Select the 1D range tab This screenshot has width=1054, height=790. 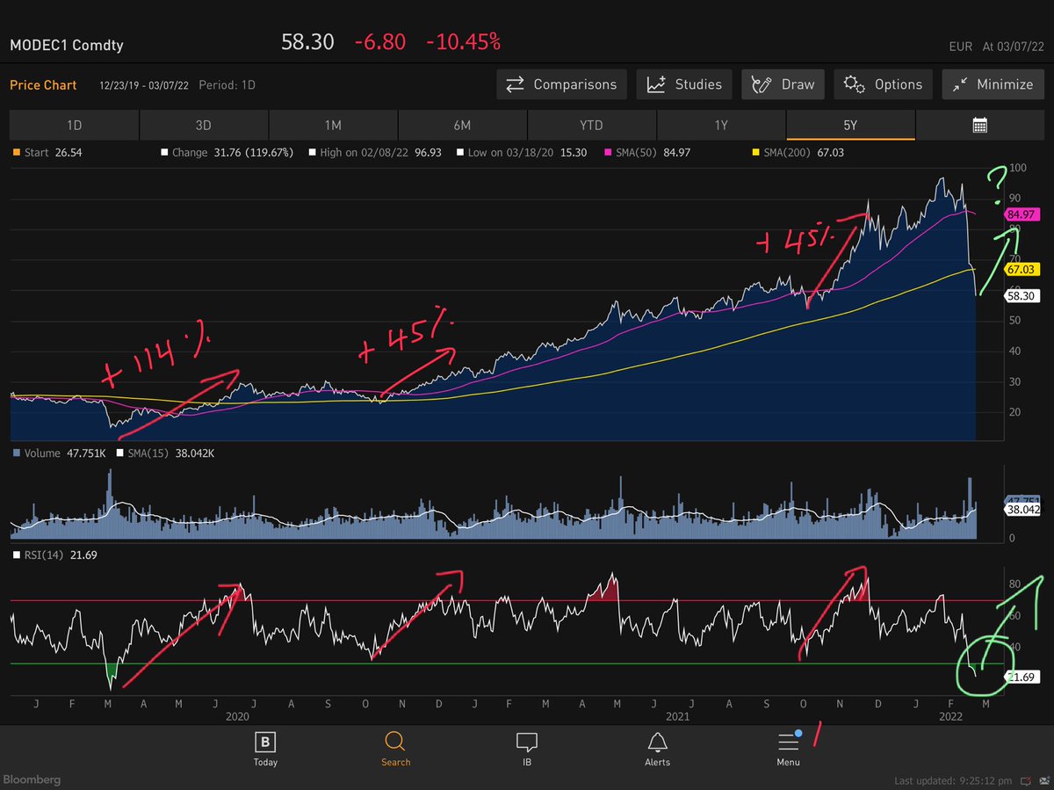[x=74, y=126]
